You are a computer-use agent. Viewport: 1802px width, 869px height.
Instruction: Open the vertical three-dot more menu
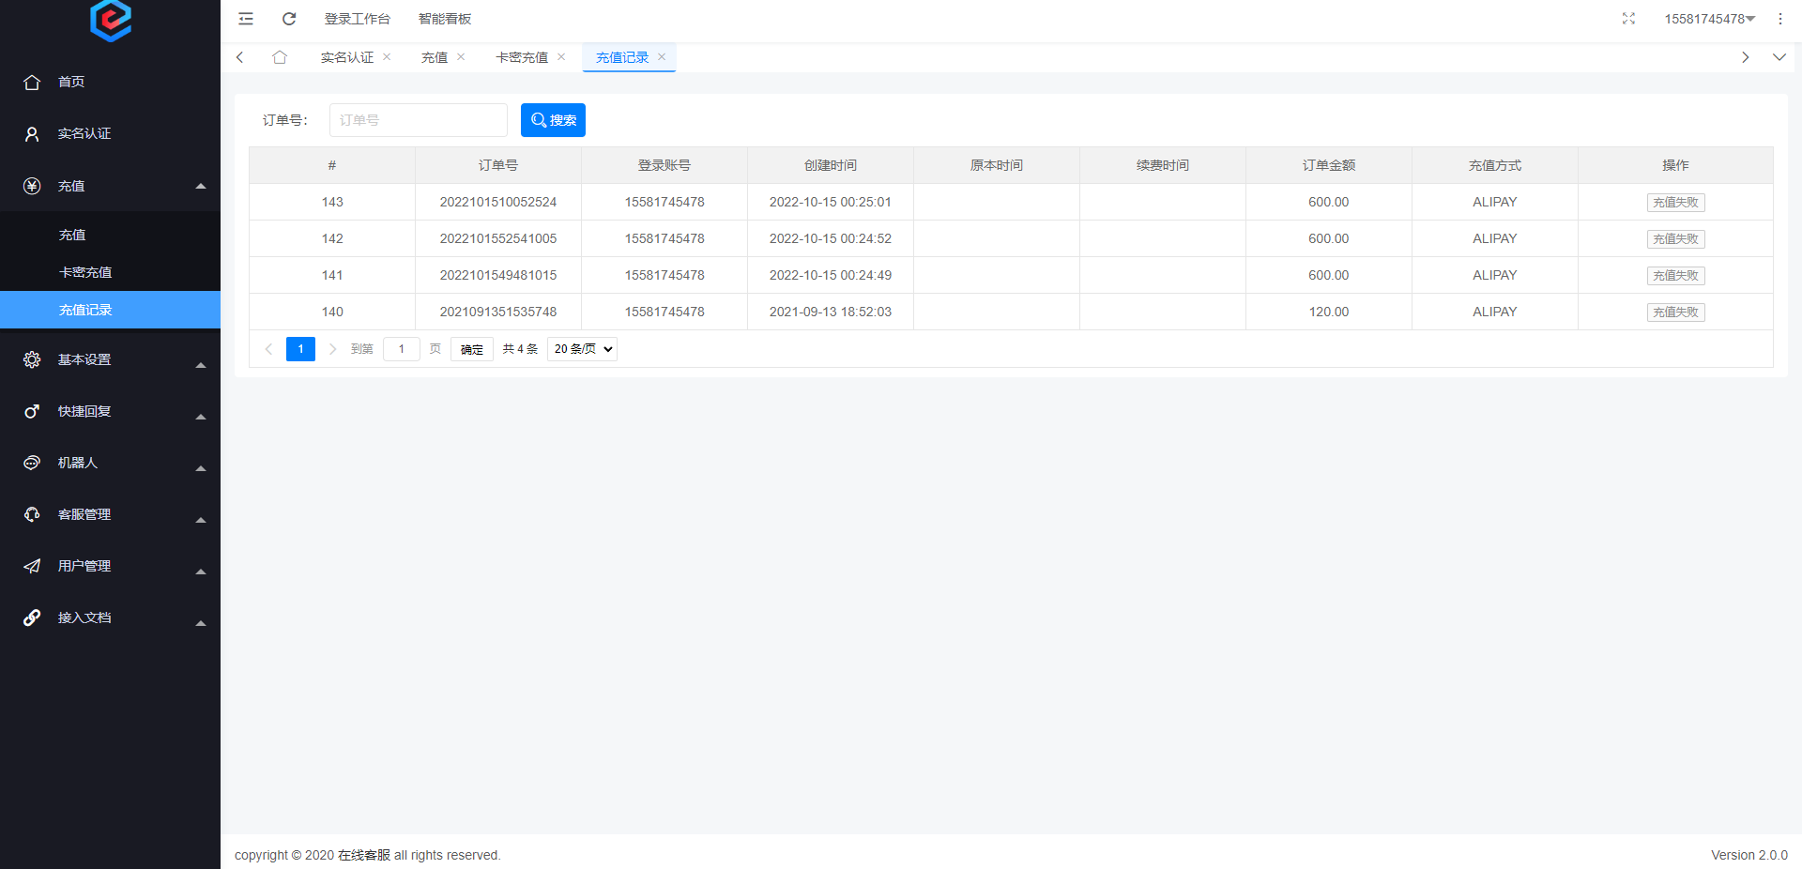tap(1779, 19)
